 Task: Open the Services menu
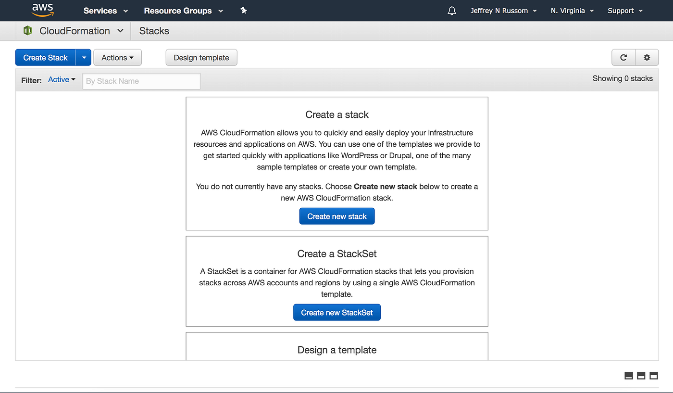point(105,10)
